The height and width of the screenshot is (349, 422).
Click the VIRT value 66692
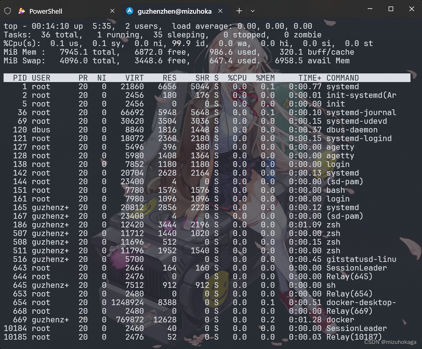[x=132, y=113]
